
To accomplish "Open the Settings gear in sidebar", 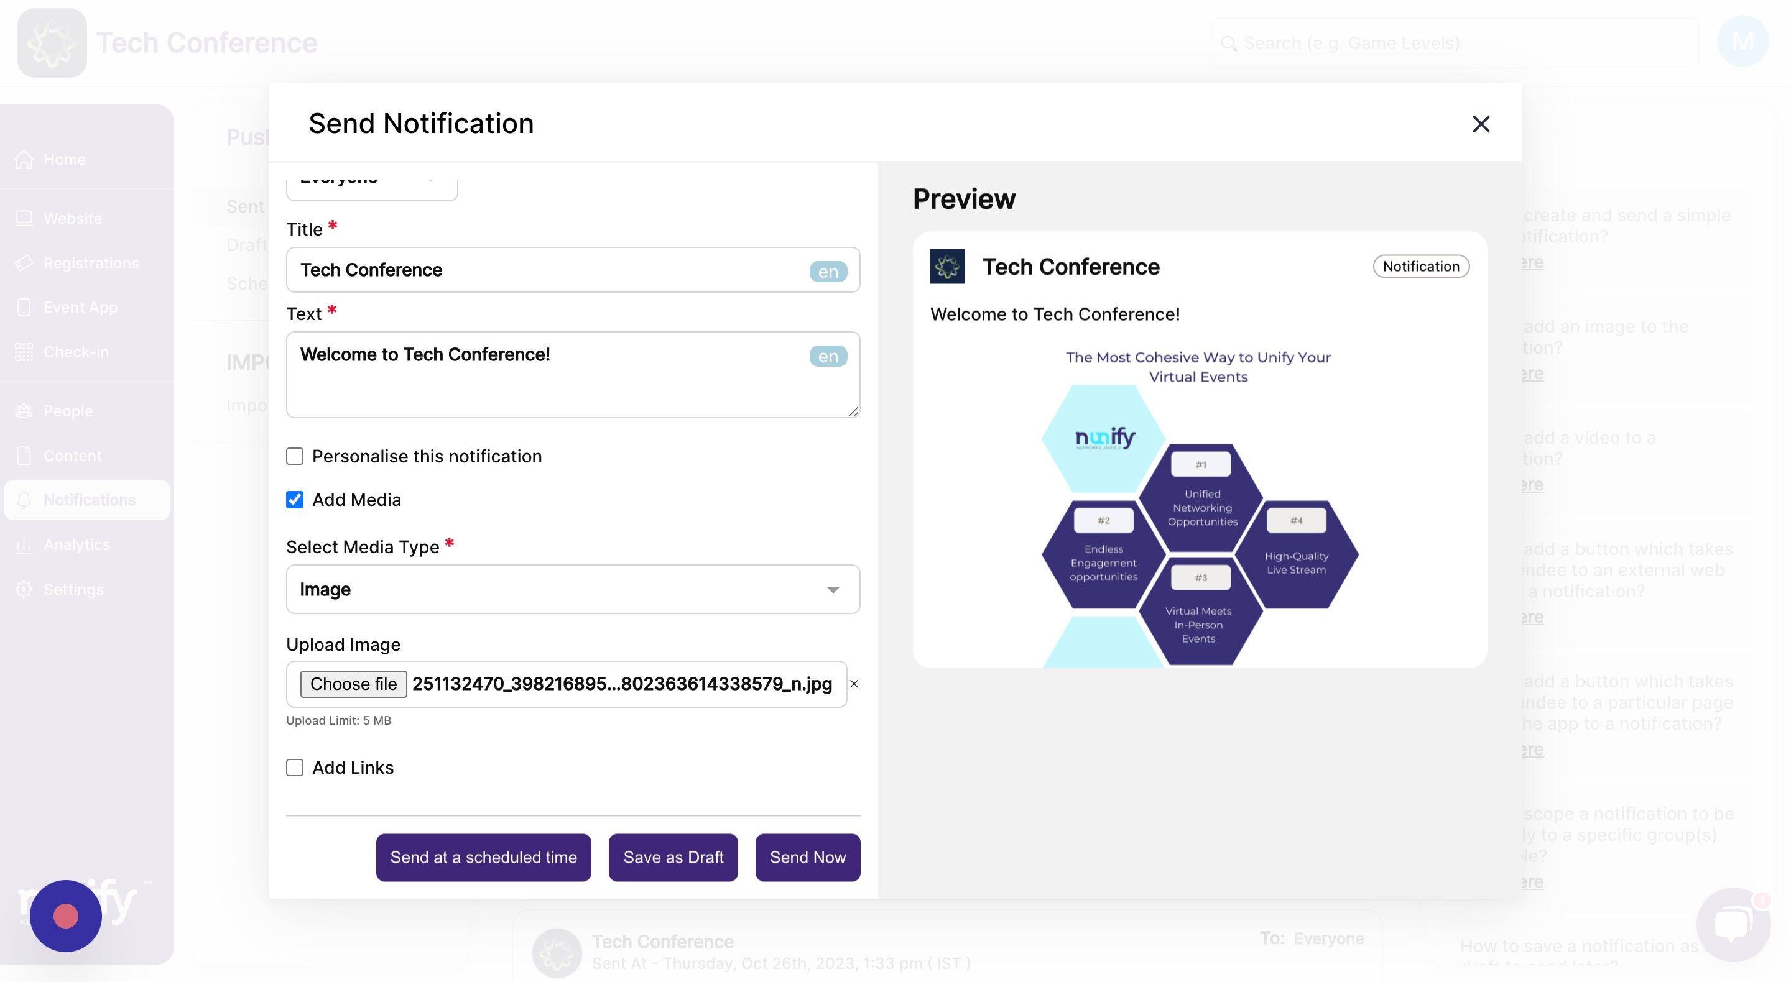I will click(24, 589).
